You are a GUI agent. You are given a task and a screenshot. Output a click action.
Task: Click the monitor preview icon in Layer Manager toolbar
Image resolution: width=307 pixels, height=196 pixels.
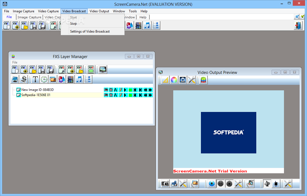[103, 70]
